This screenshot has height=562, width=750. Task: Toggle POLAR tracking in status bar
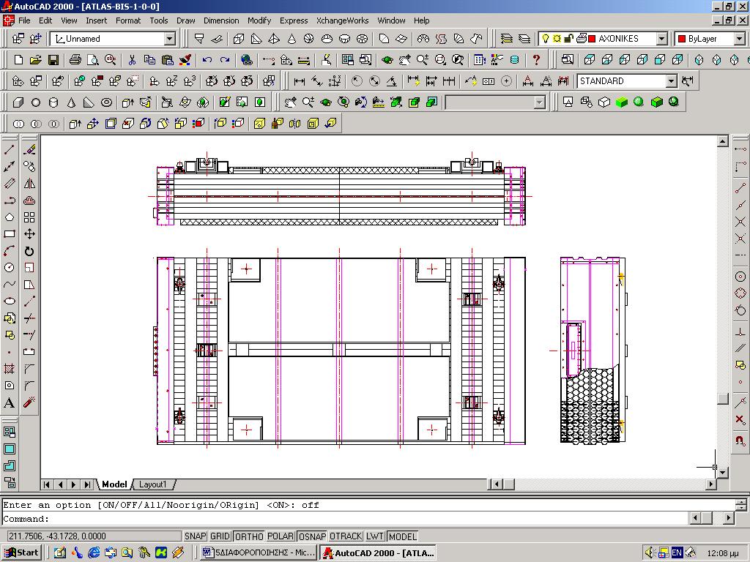click(x=281, y=536)
